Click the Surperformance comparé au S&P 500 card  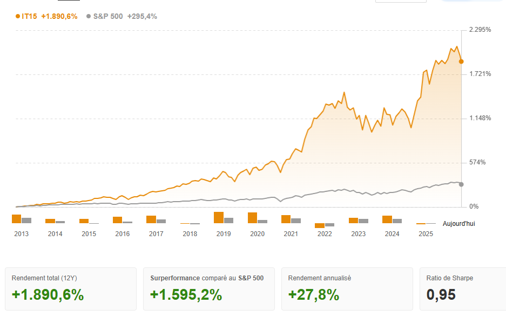(209, 289)
